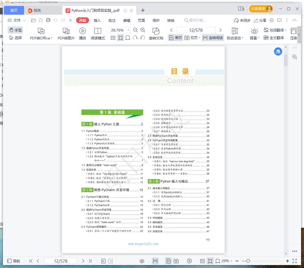Click the 分享 share button
Viewport: 304px width, 268px height.
(260, 20)
